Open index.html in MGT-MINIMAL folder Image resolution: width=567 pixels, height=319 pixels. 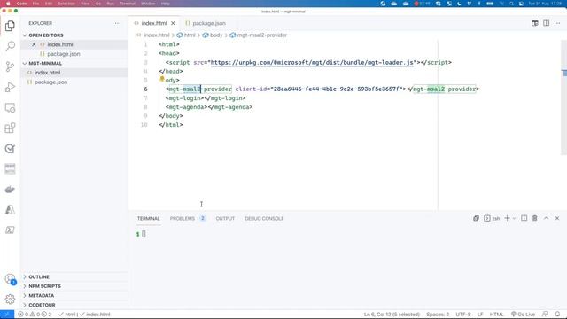click(47, 73)
